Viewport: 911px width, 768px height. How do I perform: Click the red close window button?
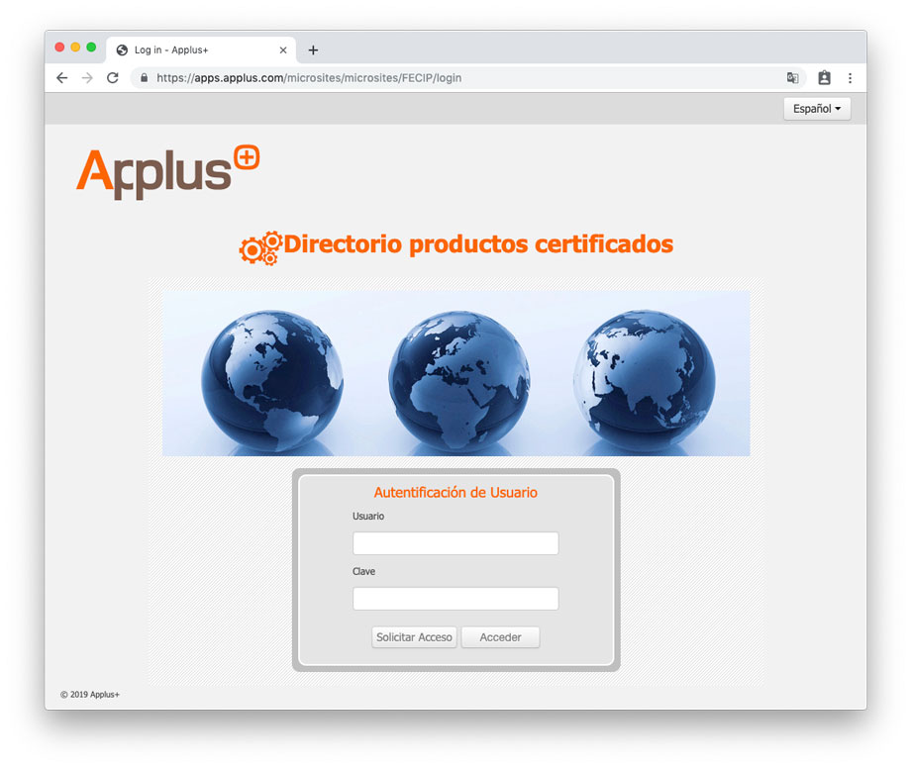(x=59, y=48)
